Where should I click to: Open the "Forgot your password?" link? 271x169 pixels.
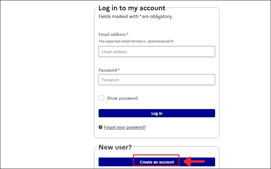[125, 127]
